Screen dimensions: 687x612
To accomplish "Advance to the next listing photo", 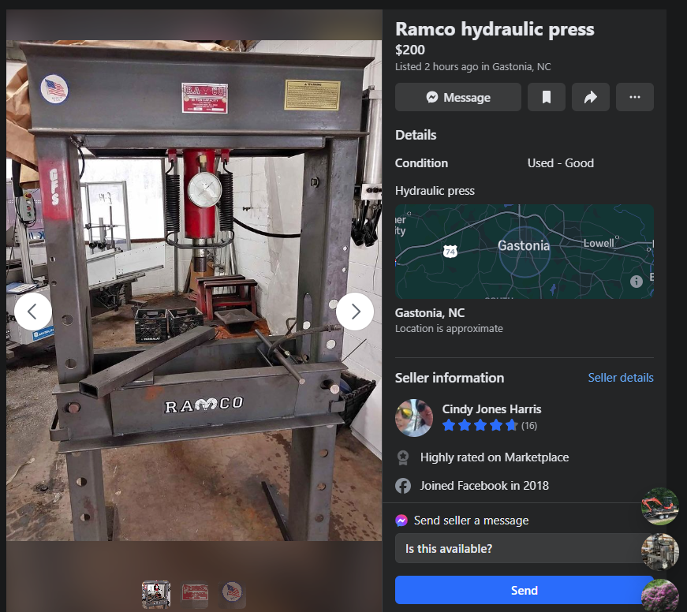I will 355,312.
